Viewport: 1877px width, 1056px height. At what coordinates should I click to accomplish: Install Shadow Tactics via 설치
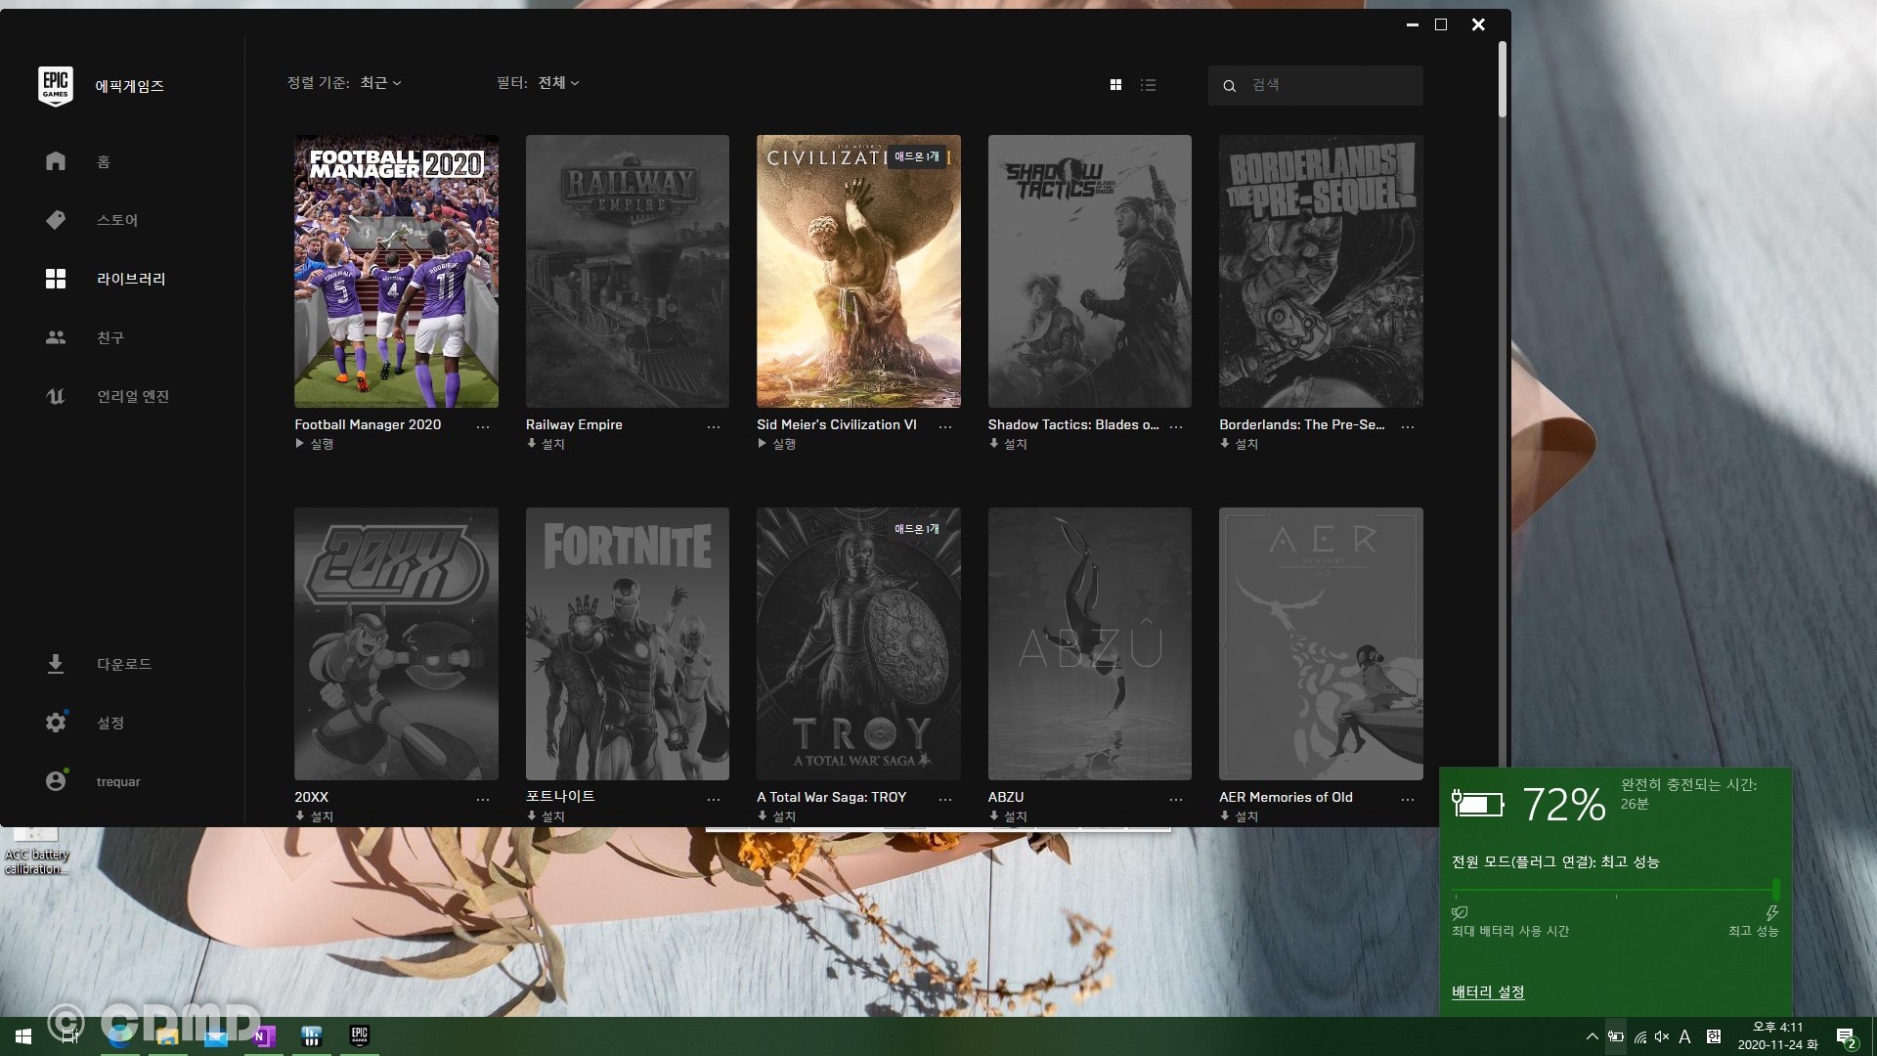tap(1008, 444)
